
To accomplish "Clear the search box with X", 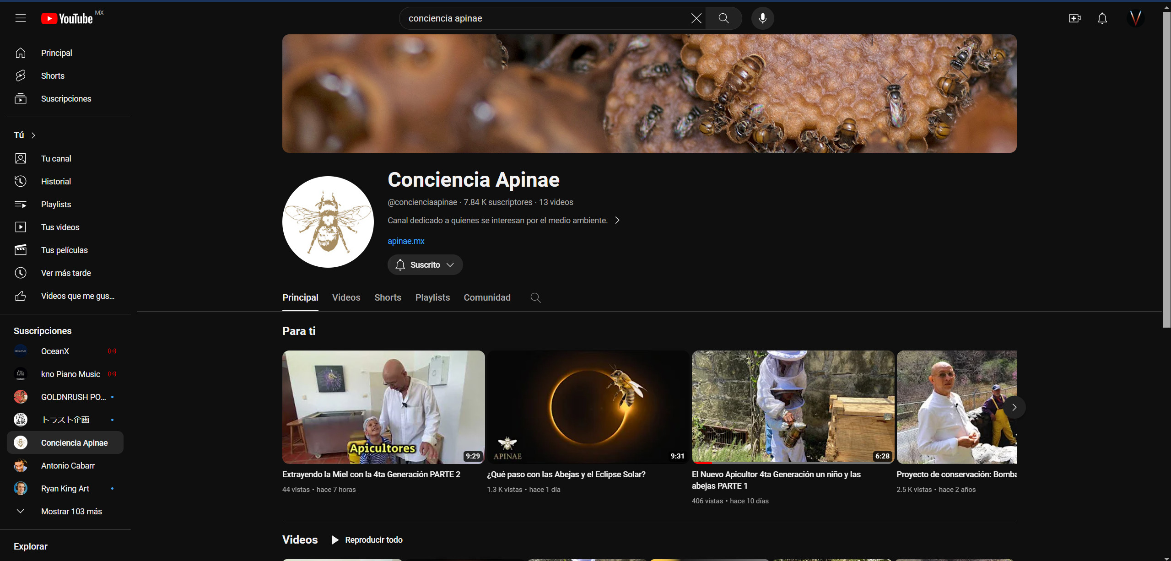I will (x=696, y=18).
